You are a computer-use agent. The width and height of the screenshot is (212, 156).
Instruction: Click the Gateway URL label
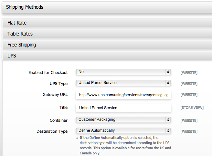pos(55,95)
